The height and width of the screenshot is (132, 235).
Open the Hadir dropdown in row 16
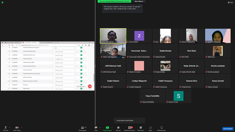click(x=64, y=48)
